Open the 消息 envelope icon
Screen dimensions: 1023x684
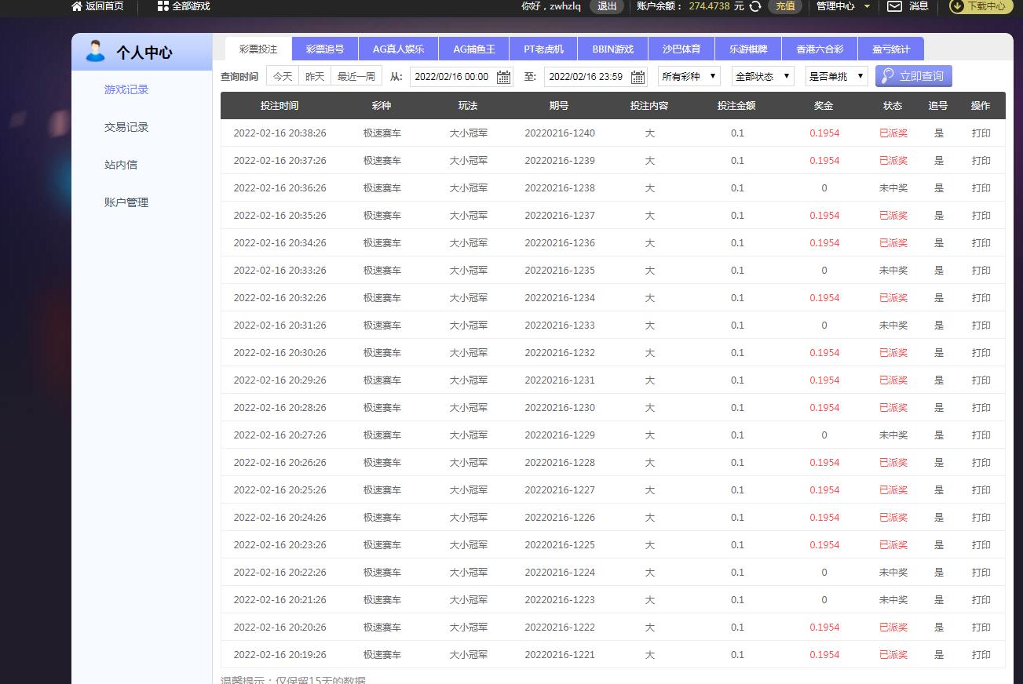pos(894,6)
